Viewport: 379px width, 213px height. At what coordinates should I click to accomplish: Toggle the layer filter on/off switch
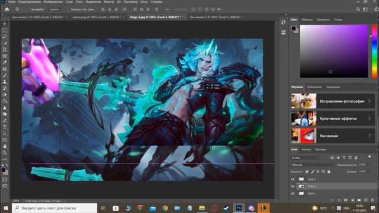(370, 157)
